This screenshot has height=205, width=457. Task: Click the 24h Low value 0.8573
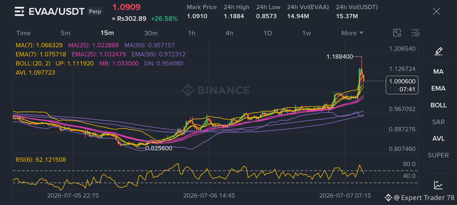pyautogui.click(x=266, y=16)
